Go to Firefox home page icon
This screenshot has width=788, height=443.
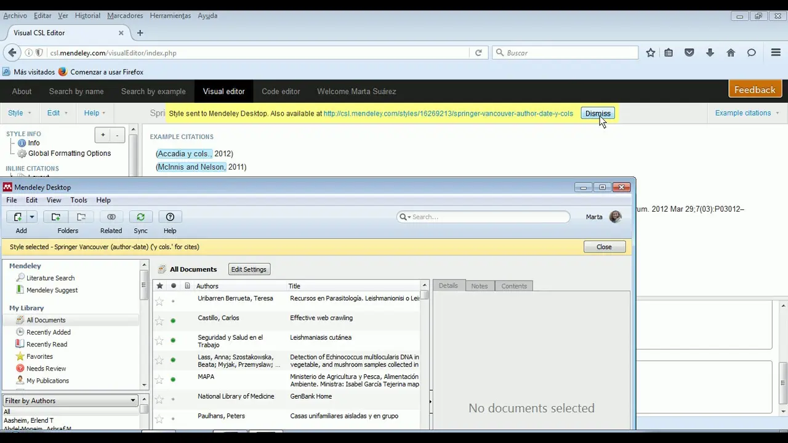731,53
